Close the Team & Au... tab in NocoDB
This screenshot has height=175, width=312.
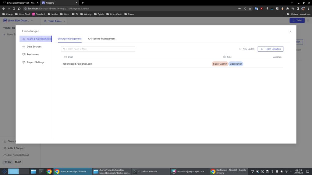[x=64, y=21]
